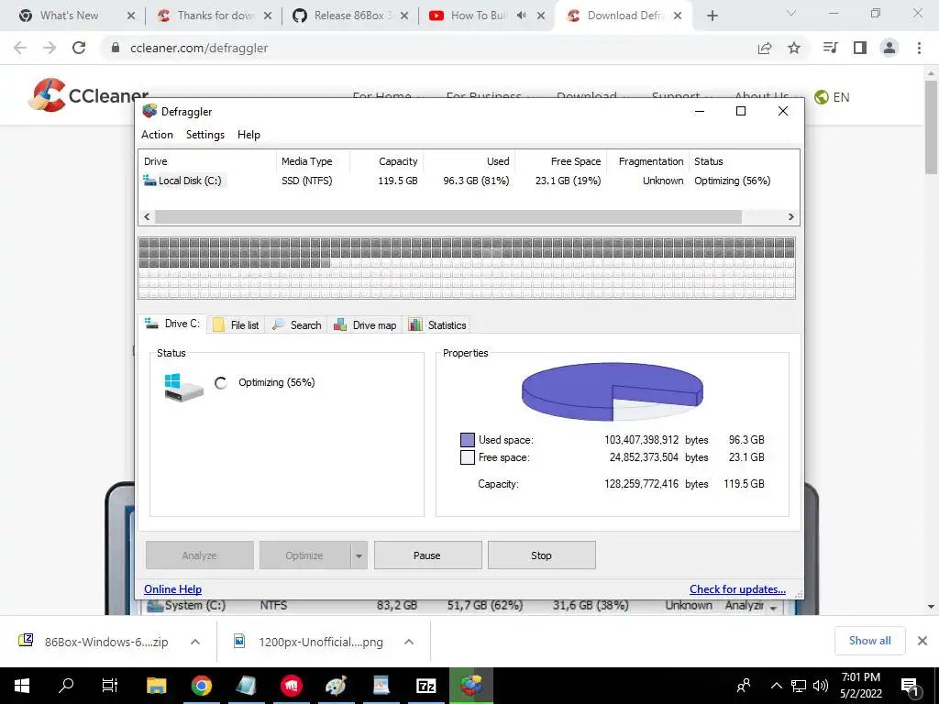Select the Local Disk (C:) drive icon

tap(149, 181)
